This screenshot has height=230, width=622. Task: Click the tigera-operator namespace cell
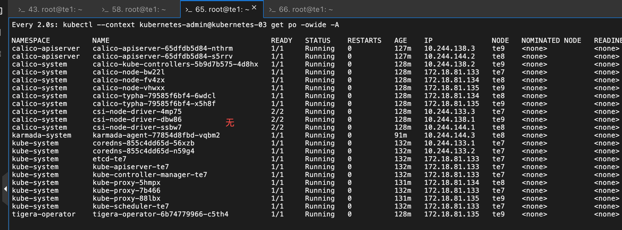pyautogui.click(x=44, y=214)
